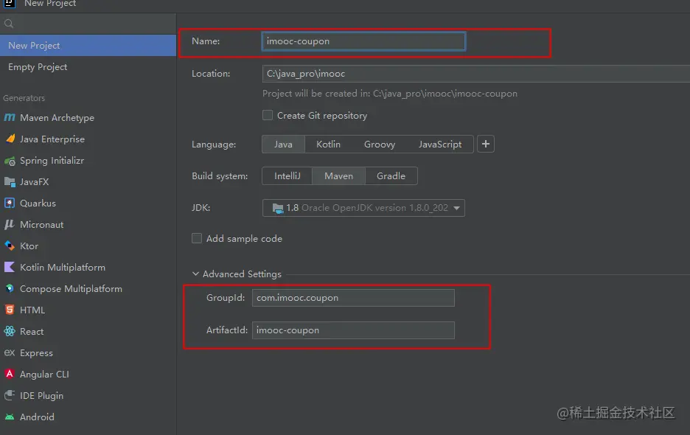Select the Maven Archetype generator icon
Image resolution: width=690 pixels, height=435 pixels.
(x=10, y=118)
